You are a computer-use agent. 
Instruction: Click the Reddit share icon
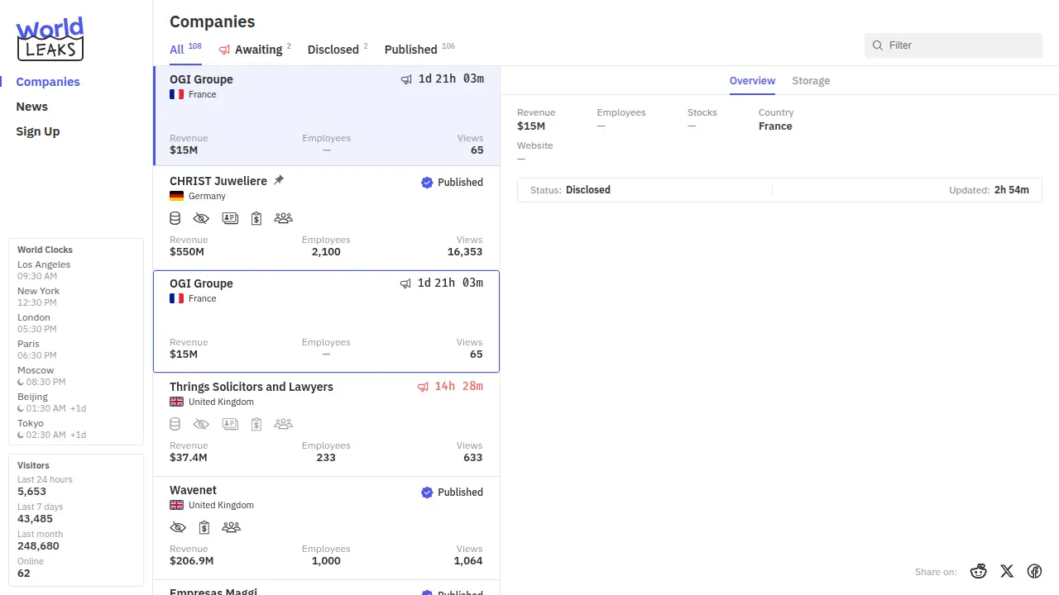pos(979,571)
